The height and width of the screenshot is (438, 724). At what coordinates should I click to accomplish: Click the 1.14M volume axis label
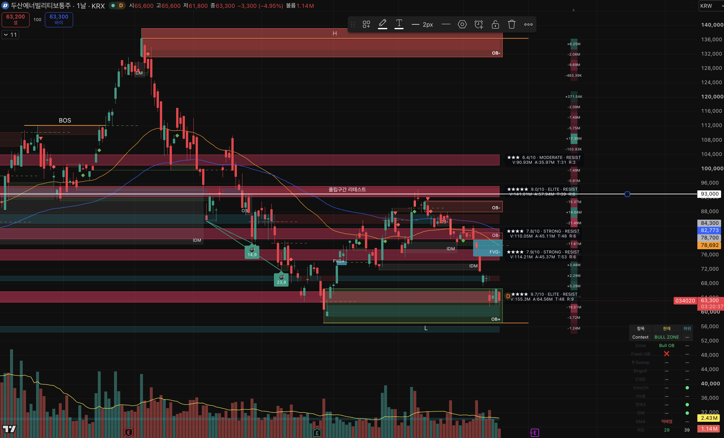tap(709, 429)
